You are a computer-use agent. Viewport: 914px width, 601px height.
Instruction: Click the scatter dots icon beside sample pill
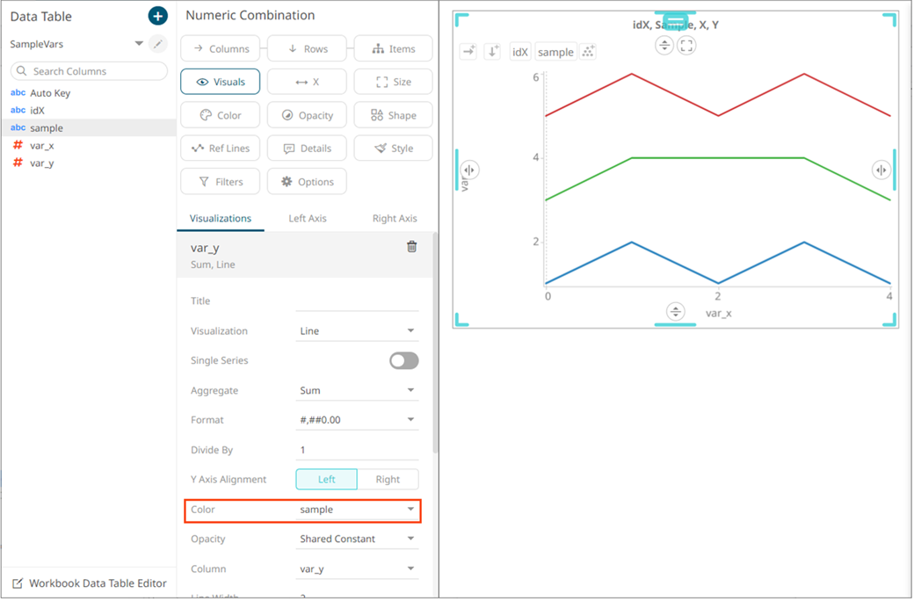(588, 52)
